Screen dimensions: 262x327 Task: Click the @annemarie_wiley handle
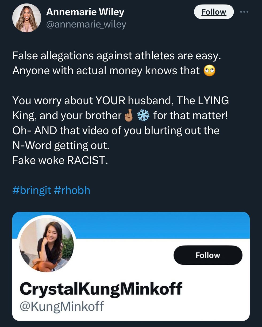pyautogui.click(x=86, y=25)
